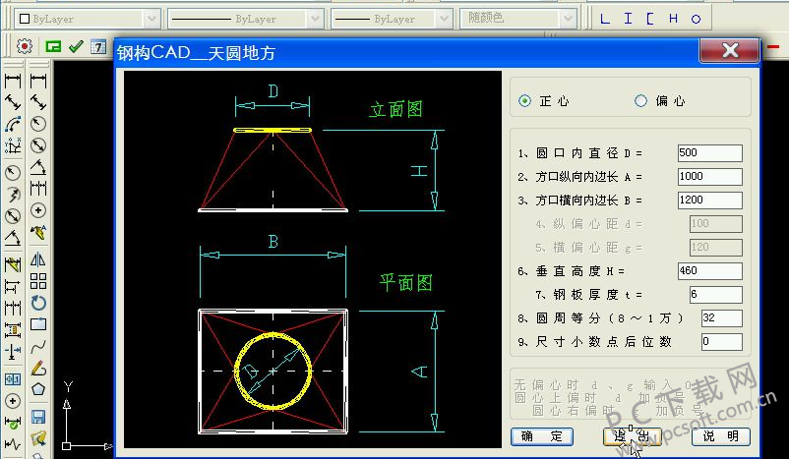Select the Baseline dimension tool
This screenshot has width=789, height=459.
click(13, 286)
